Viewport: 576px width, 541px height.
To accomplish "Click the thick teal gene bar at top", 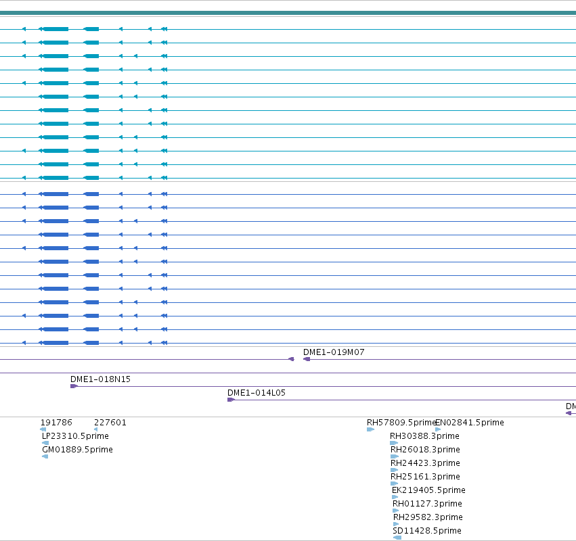I will coord(288,13).
